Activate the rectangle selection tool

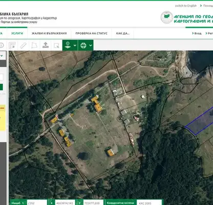click(x=56, y=46)
